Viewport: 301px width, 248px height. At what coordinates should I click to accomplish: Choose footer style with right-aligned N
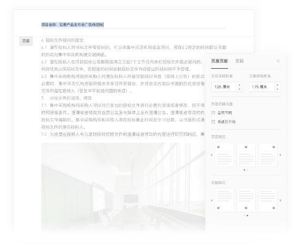(x=268, y=200)
